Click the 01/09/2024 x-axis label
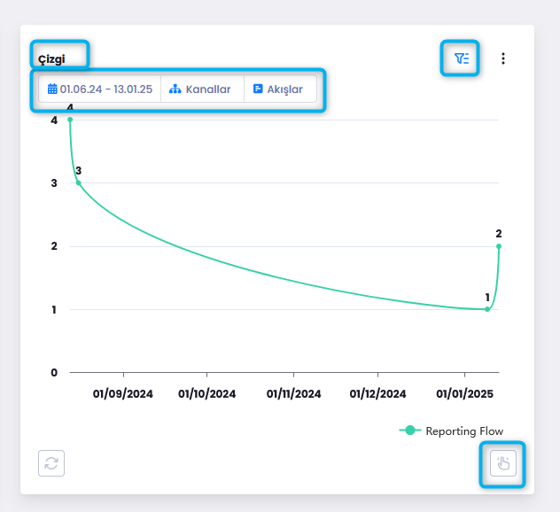Screen dimensions: 560x512 coord(123,394)
